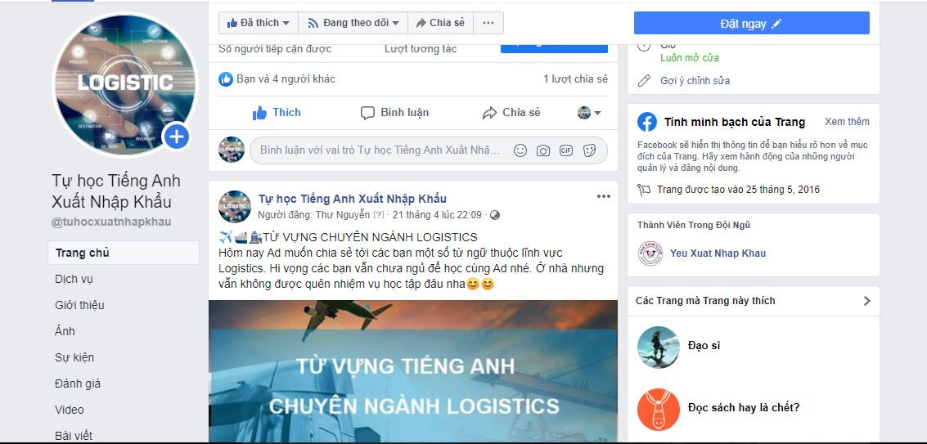Viewport: 927px width, 444px height.
Task: Open the Đạo sĩ page thumbnail
Action: tap(659, 347)
